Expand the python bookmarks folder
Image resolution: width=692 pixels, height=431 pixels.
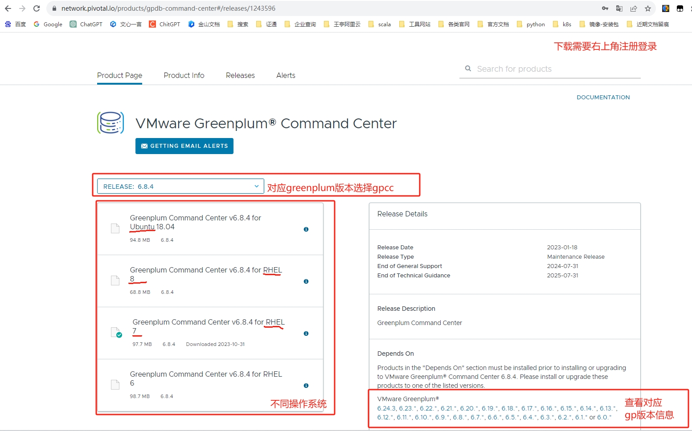[530, 24]
